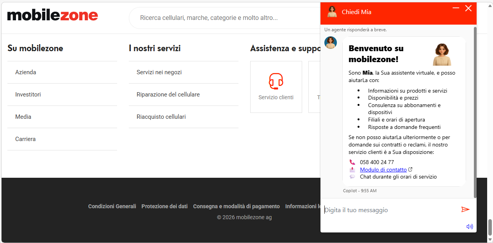Open Protezione dei dati in footer
The image size is (493, 243).
(164, 206)
